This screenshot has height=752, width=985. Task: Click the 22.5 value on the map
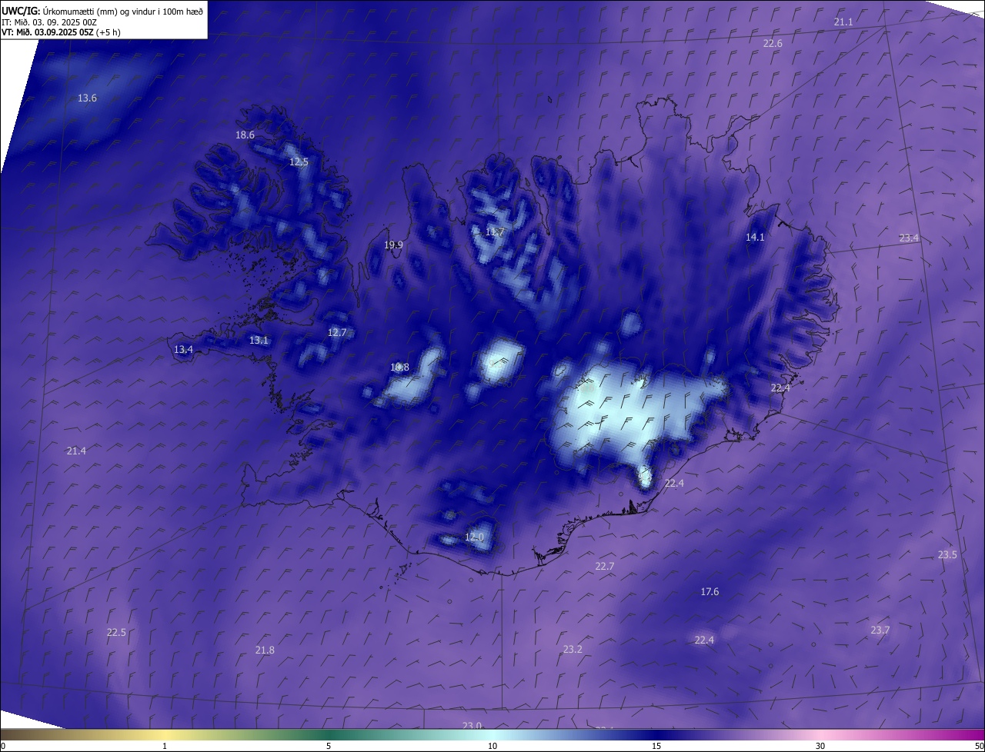116,632
